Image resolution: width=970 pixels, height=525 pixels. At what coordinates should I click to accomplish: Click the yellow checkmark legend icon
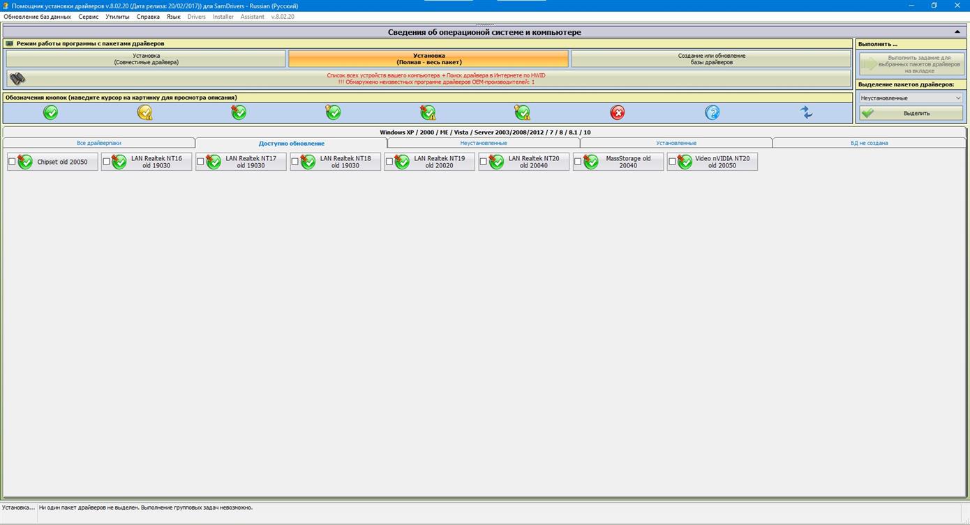144,112
